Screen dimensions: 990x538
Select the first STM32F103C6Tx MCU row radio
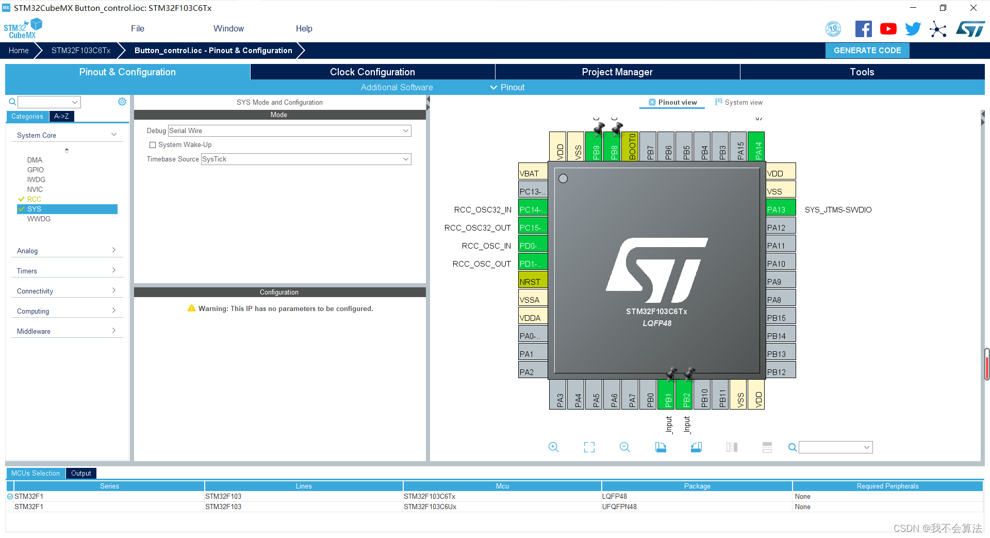pyautogui.click(x=10, y=496)
